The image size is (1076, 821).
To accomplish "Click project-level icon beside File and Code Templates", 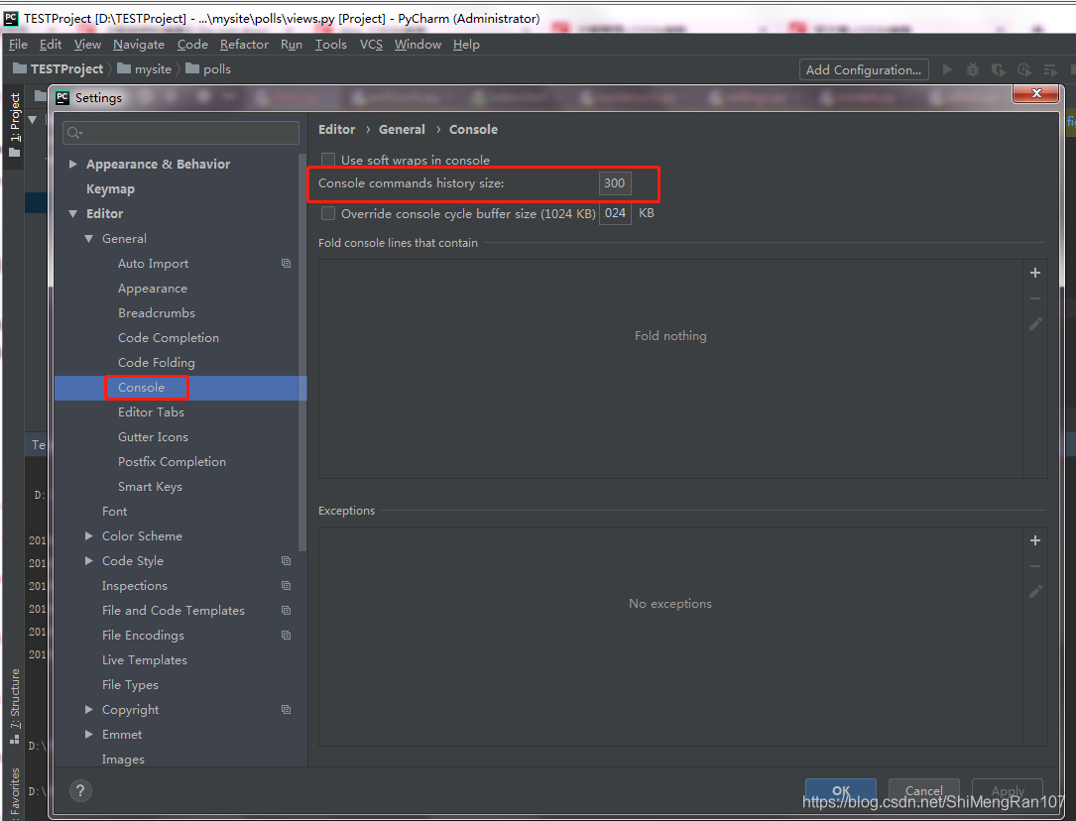I will pyautogui.click(x=287, y=611).
